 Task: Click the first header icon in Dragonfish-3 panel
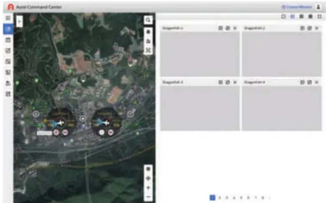click(221, 82)
